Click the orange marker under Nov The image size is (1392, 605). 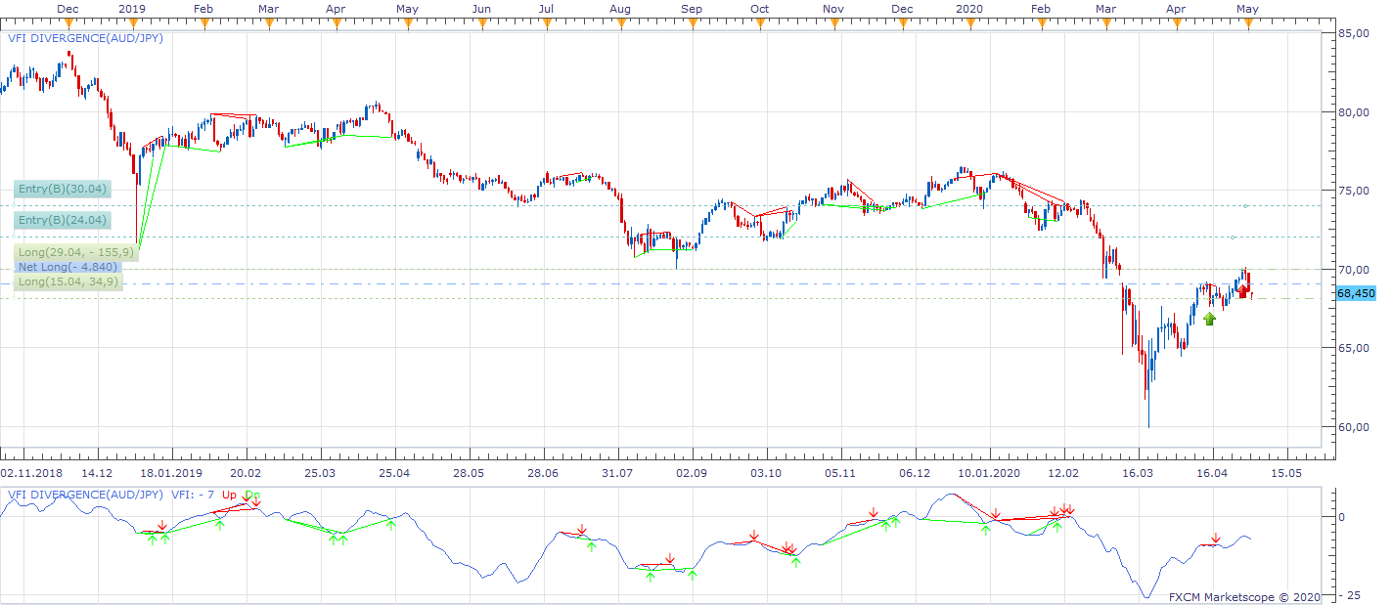[x=832, y=24]
